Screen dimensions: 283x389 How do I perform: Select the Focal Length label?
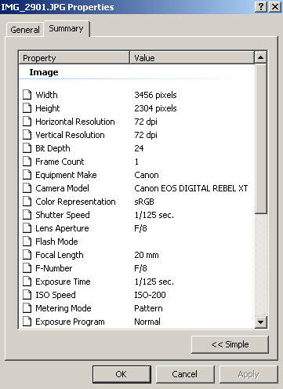pos(60,255)
